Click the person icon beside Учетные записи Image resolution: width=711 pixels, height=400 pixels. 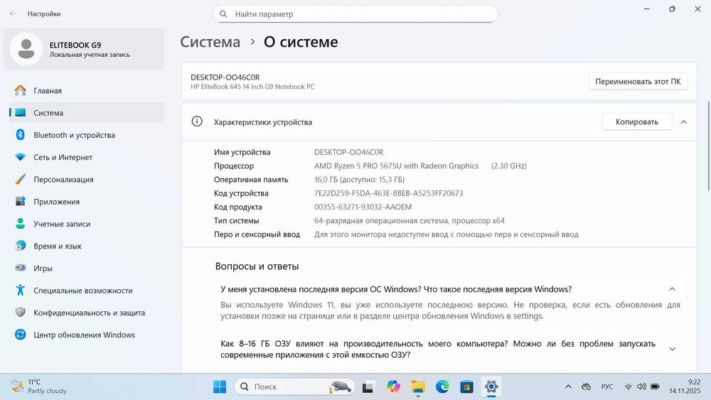coord(21,223)
